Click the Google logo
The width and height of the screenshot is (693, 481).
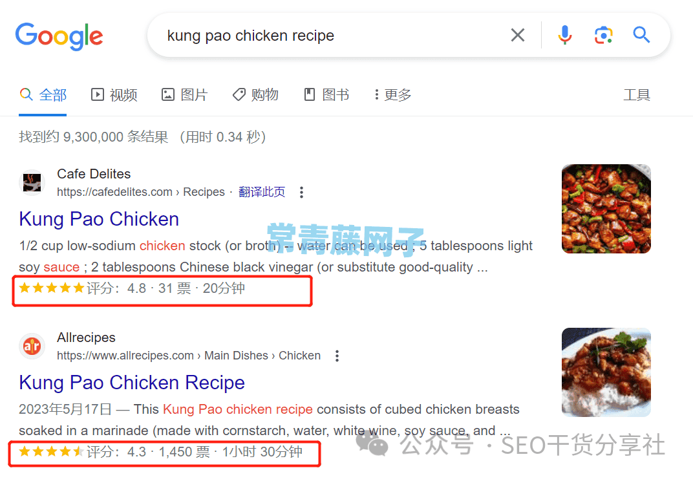coord(59,36)
